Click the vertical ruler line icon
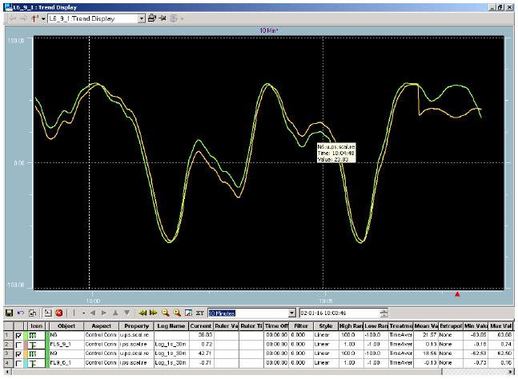Screen dimensions: 518x379 [x=74, y=313]
